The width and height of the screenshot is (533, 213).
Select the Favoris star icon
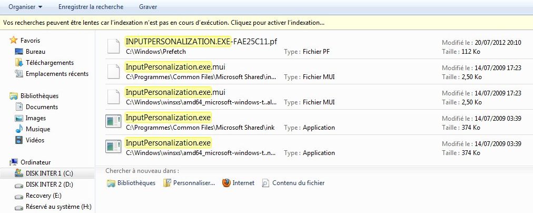[14, 40]
